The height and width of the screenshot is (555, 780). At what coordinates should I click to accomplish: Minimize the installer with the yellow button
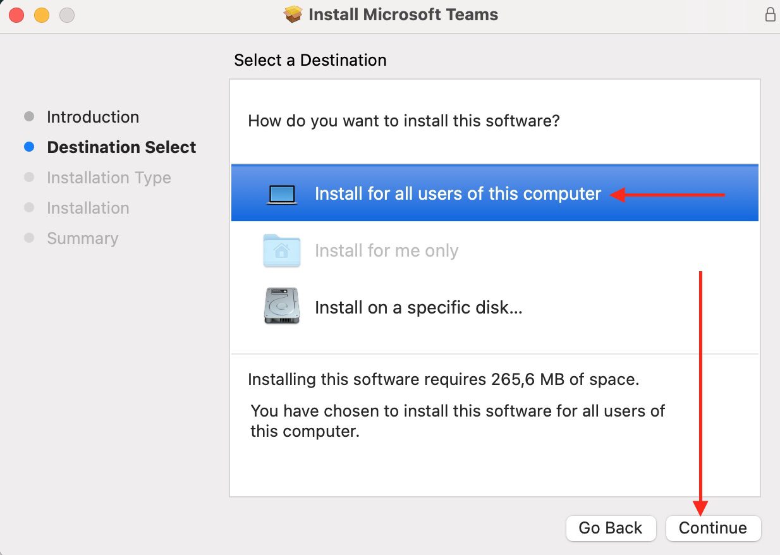click(x=42, y=15)
